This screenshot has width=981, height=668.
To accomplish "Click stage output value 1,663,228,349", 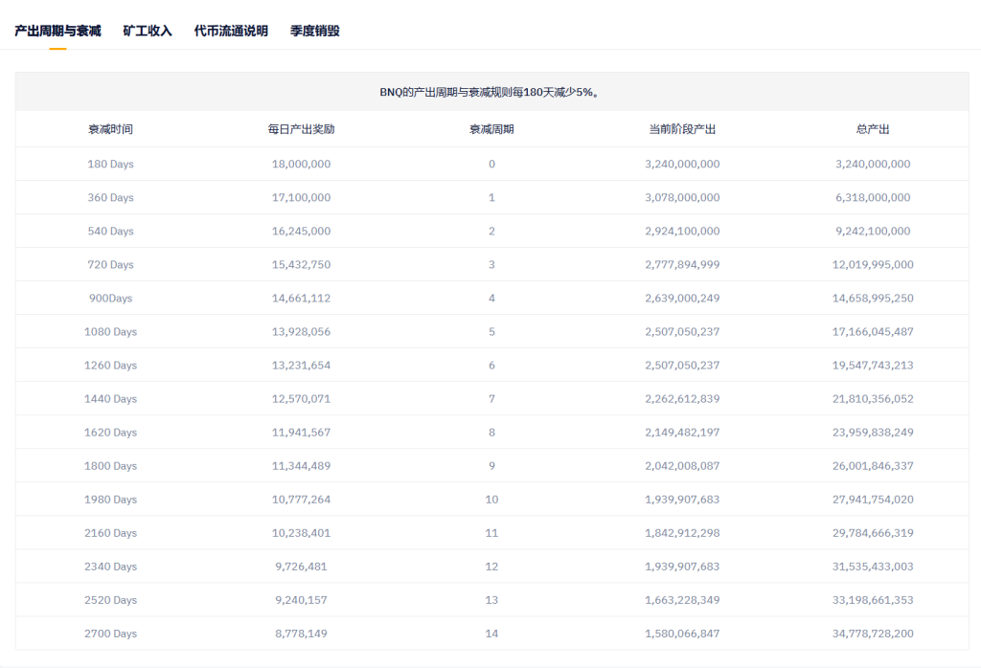I will (x=682, y=600).
